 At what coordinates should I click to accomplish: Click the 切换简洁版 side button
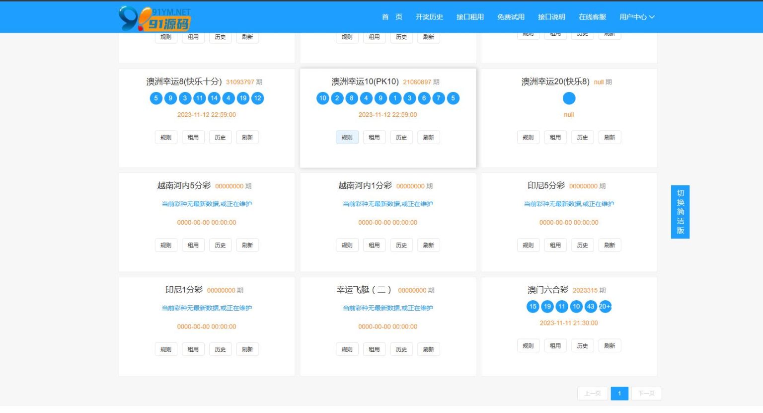[680, 212]
